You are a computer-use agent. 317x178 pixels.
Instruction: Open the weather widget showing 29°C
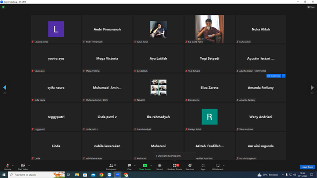click(x=267, y=175)
